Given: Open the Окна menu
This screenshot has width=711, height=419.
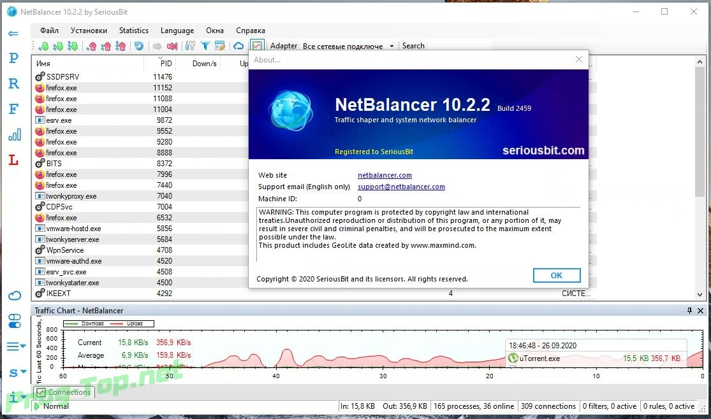Looking at the screenshot, I should click(x=215, y=31).
